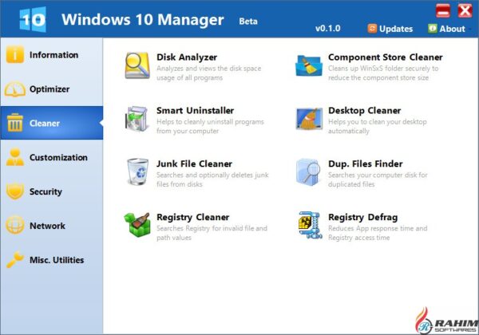The height and width of the screenshot is (335, 479).
Task: Check for Updates in the header
Action: (x=390, y=29)
